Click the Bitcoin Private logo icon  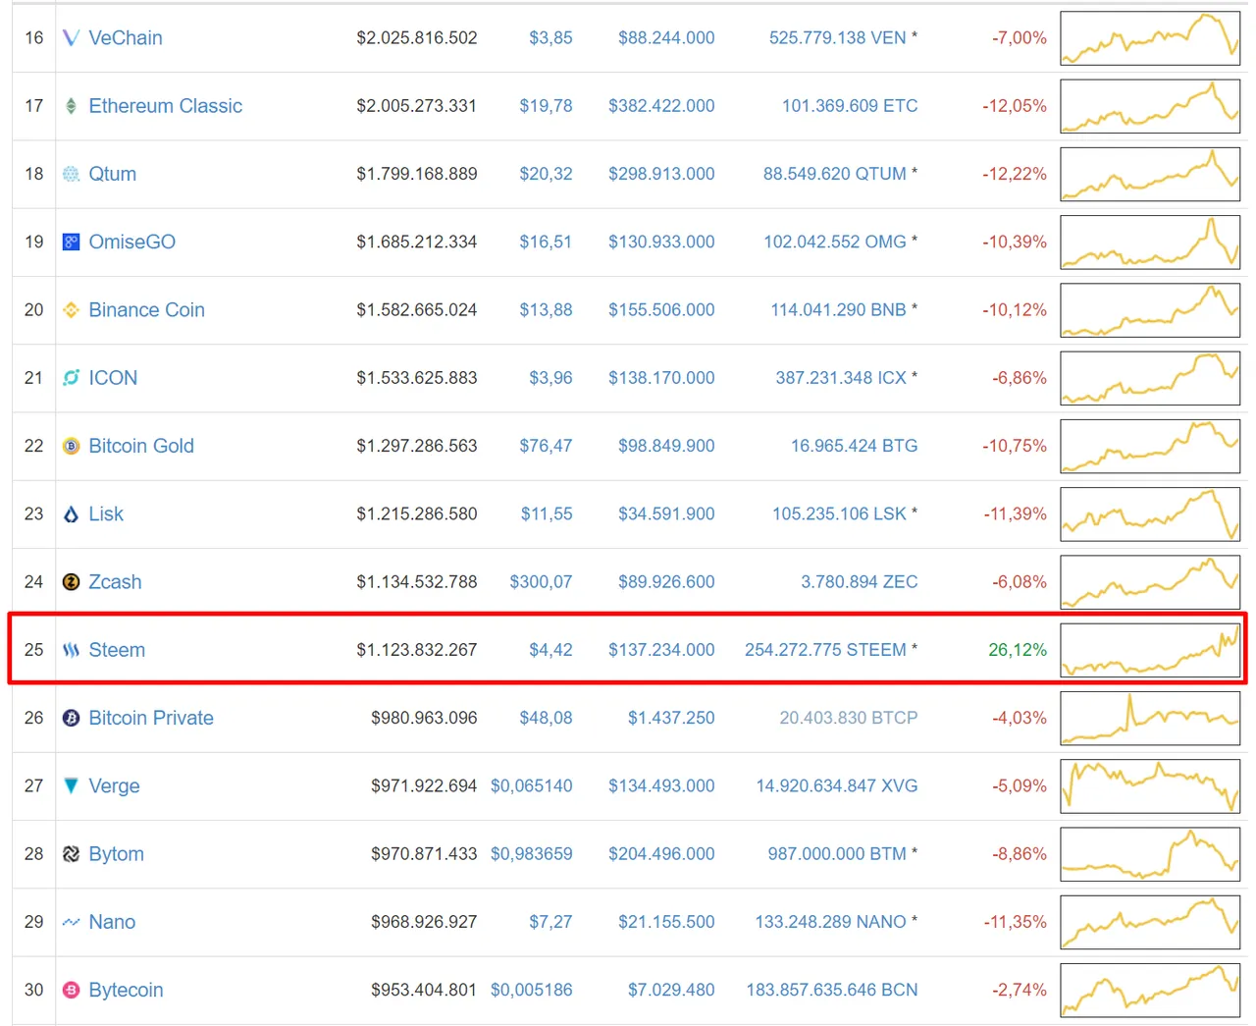click(71, 718)
